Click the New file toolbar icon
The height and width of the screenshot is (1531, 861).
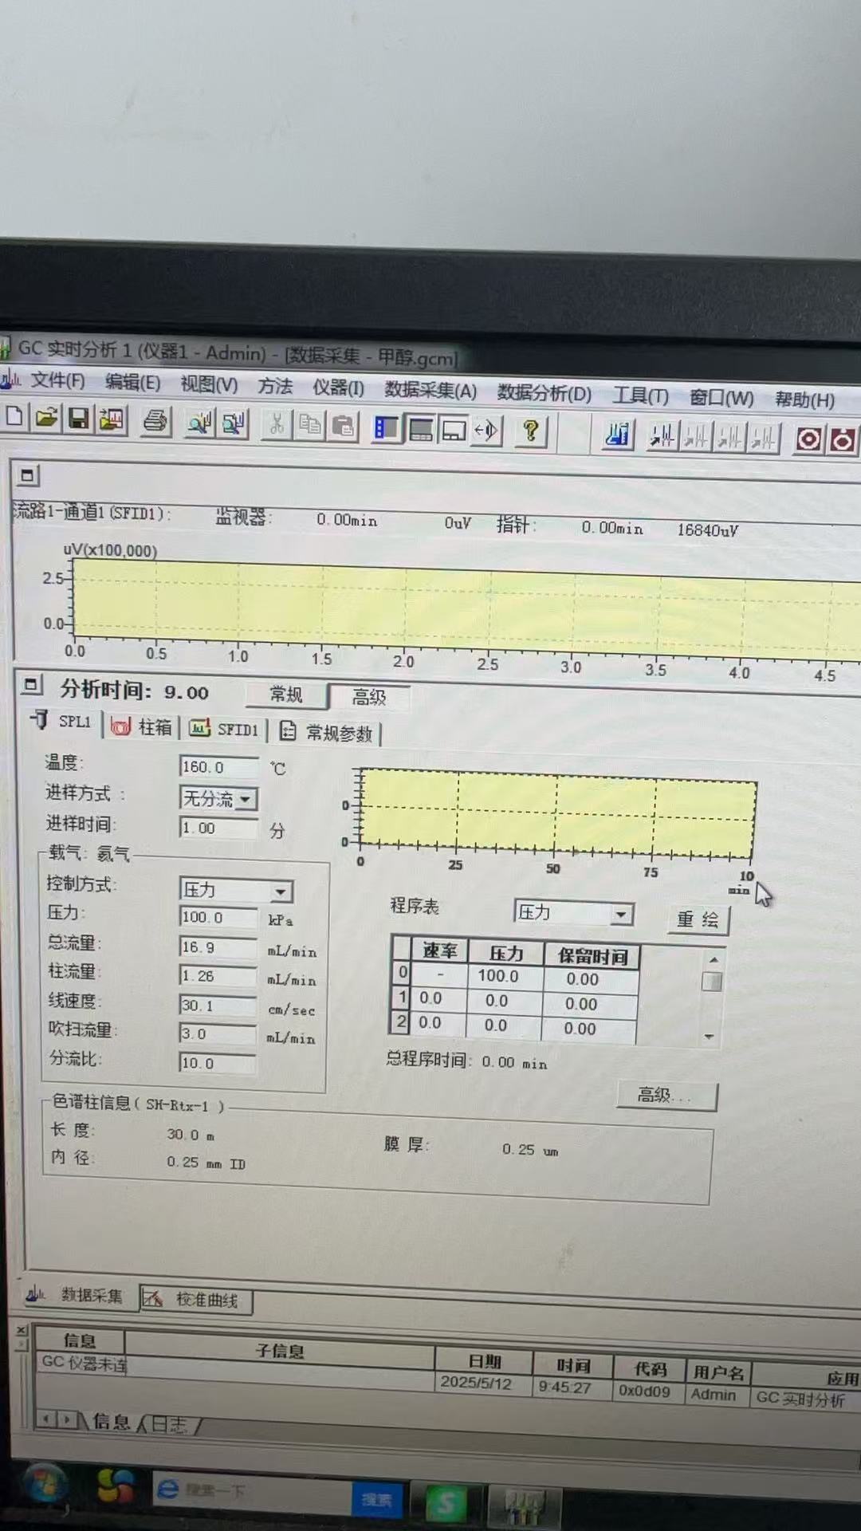pos(14,416)
